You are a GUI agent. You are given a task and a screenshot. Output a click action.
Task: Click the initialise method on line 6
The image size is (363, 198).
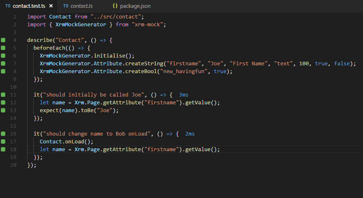tap(109, 56)
